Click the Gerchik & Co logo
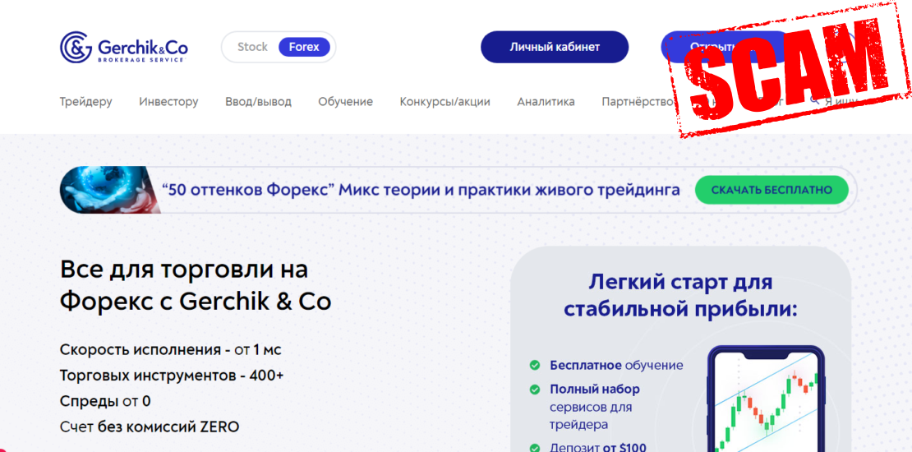Viewport: 912px width, 452px height. pyautogui.click(x=124, y=47)
